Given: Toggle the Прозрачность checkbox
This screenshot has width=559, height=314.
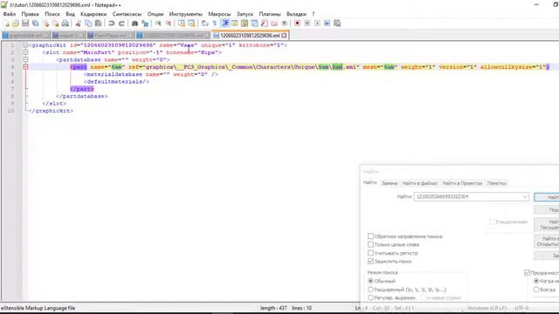Looking at the screenshot, I should point(528,273).
